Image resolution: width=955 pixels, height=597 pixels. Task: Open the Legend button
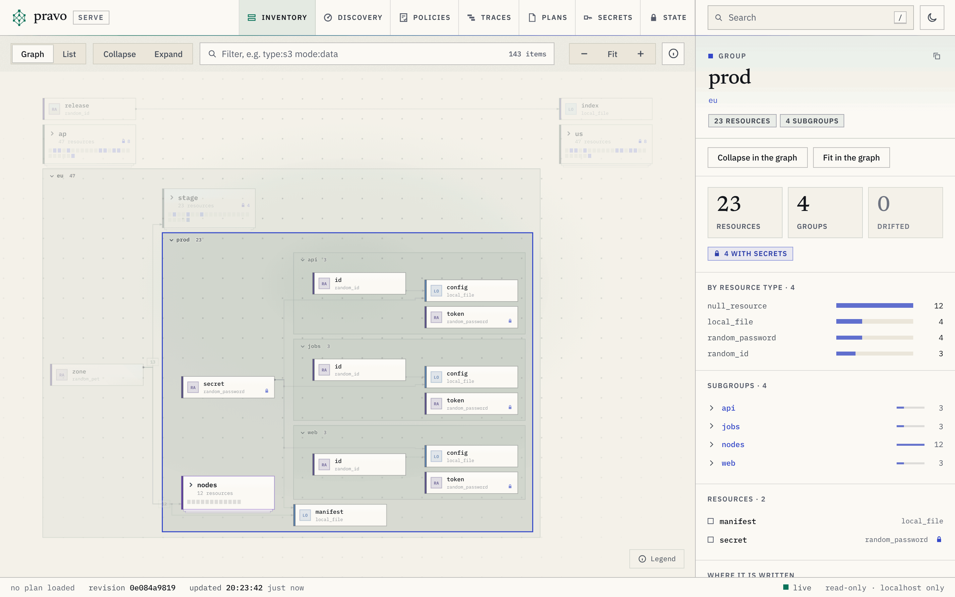coord(657,559)
